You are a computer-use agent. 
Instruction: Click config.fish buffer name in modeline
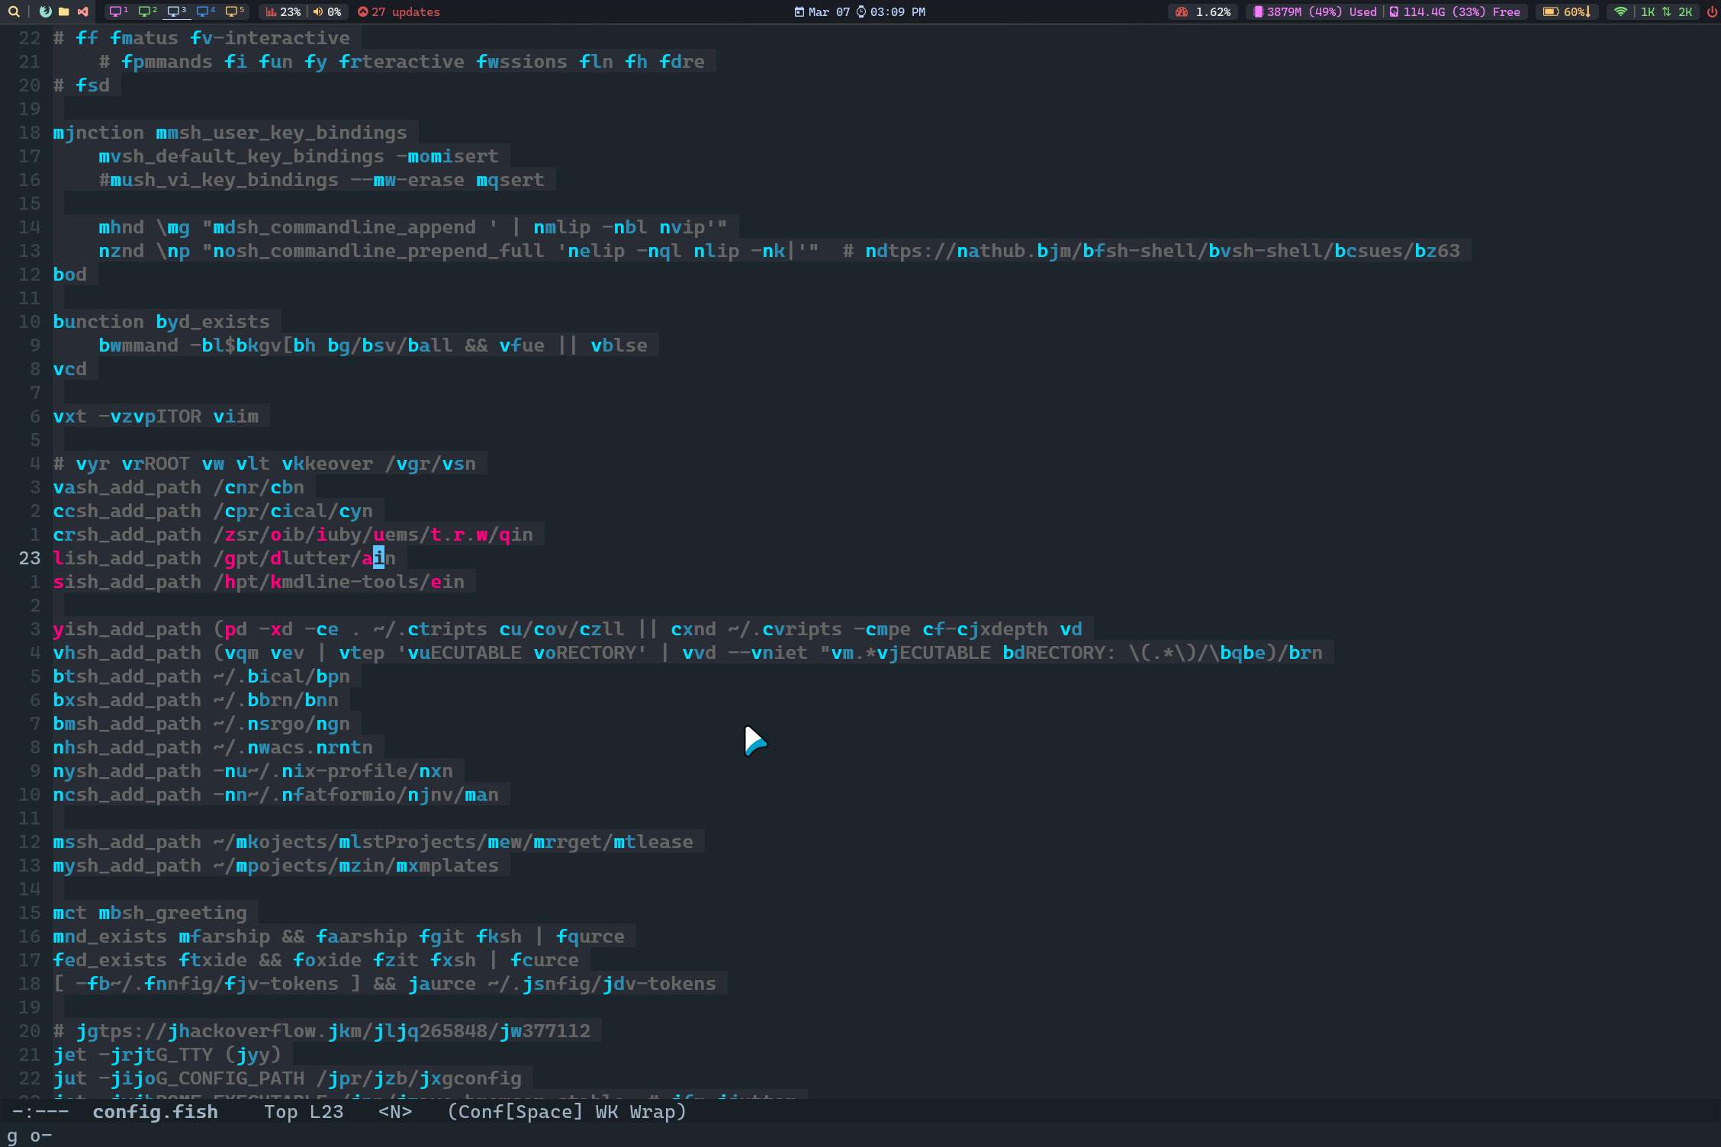[155, 1112]
